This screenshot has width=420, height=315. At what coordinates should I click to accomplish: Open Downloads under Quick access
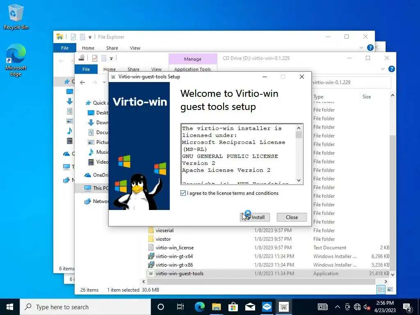[98, 122]
